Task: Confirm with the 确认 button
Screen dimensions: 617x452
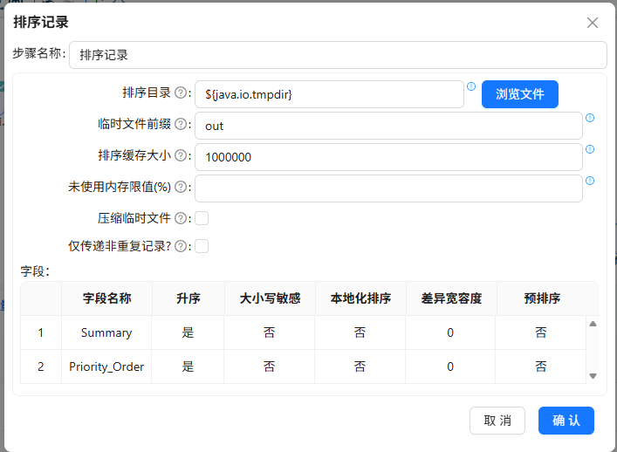Action: pyautogui.click(x=566, y=421)
